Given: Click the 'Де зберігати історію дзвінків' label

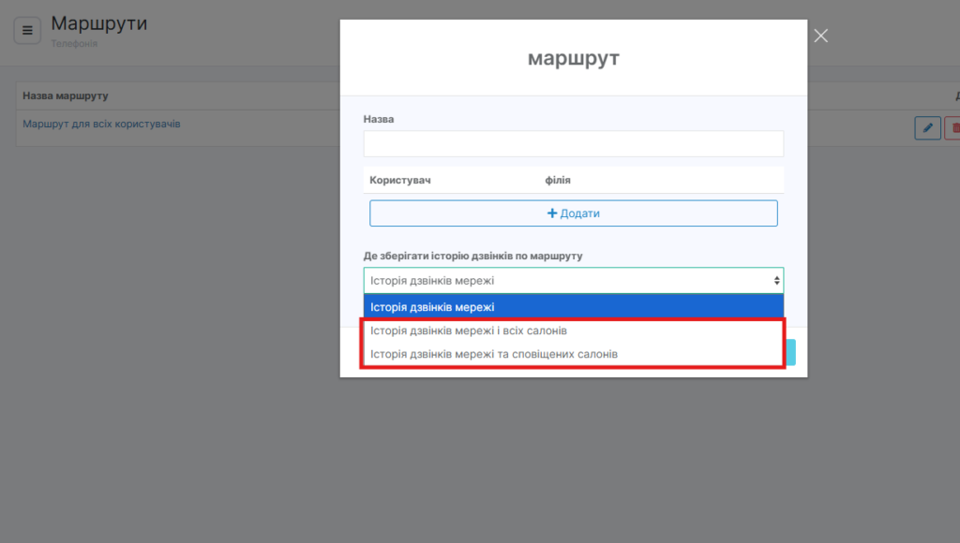Looking at the screenshot, I should tap(473, 256).
